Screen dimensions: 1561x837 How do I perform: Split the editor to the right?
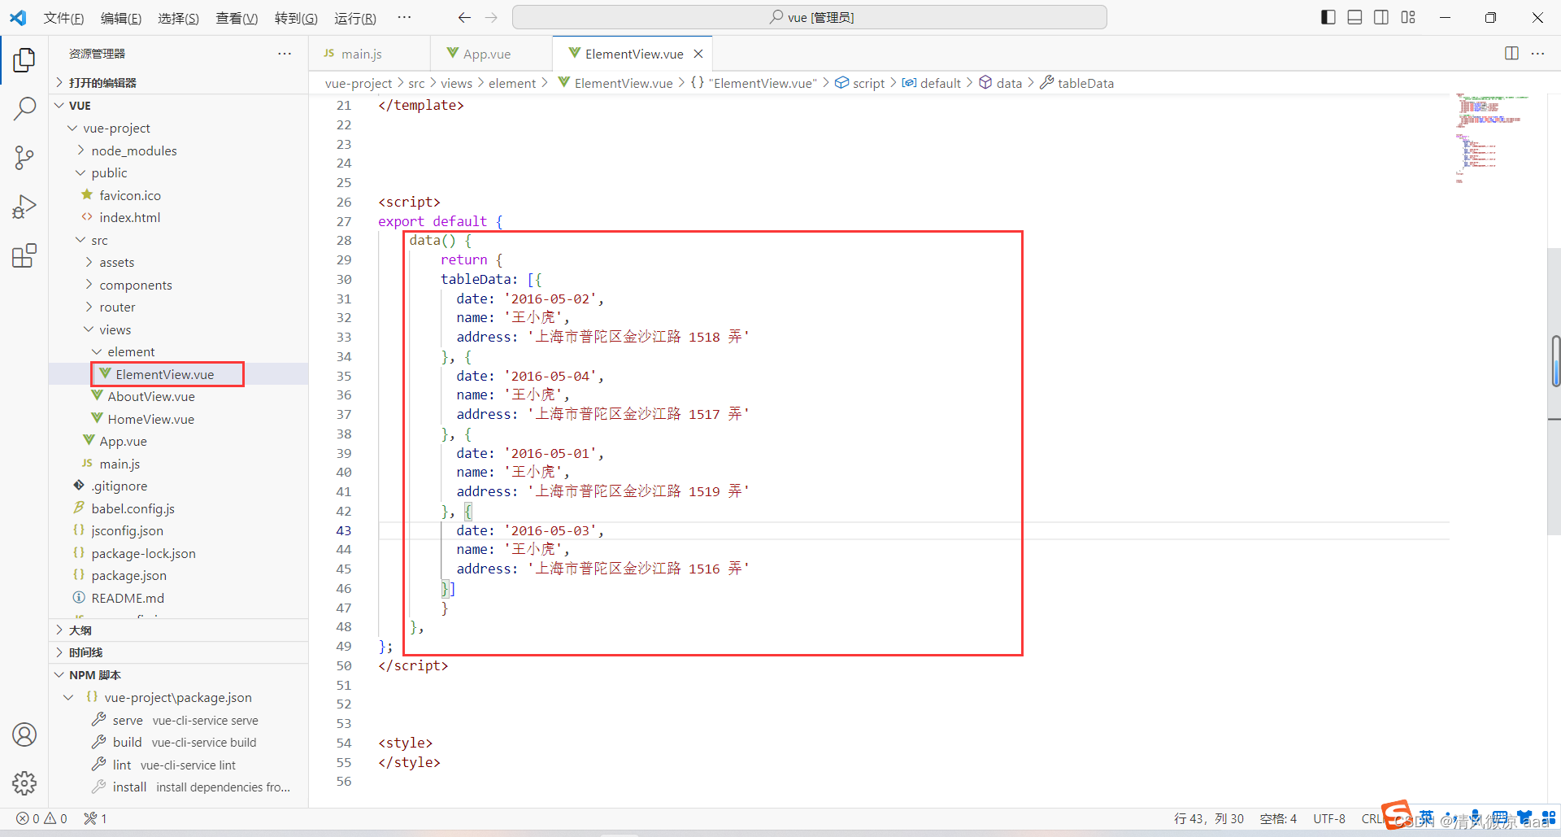click(1511, 53)
